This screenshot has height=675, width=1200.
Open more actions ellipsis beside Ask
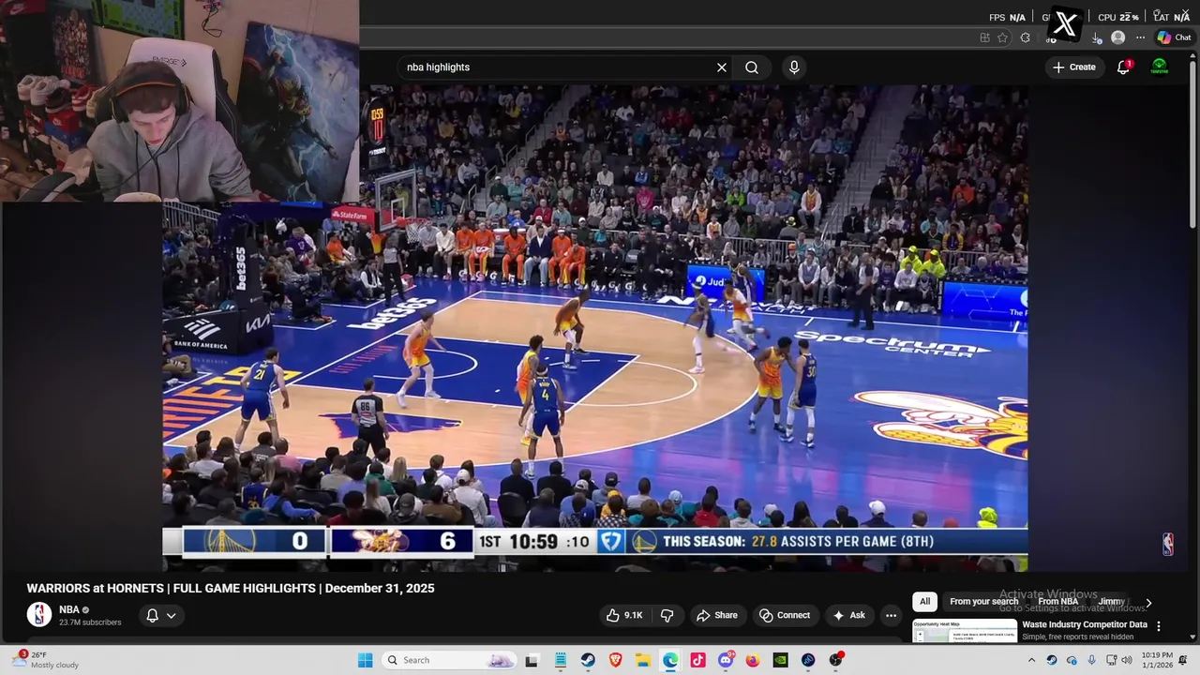point(892,615)
